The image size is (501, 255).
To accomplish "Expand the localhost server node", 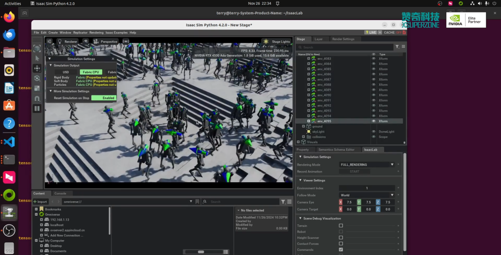I will coord(42,225).
